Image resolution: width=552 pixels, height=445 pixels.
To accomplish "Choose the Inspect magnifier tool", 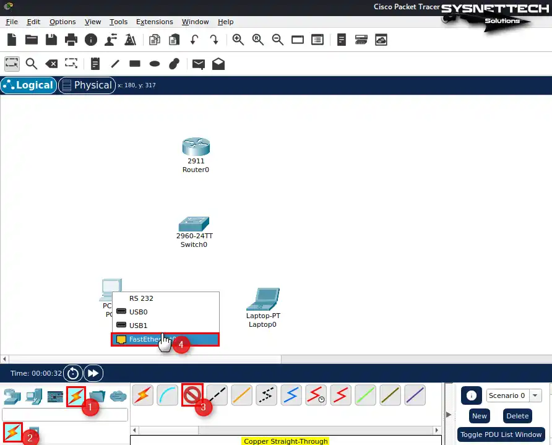I will (32, 64).
